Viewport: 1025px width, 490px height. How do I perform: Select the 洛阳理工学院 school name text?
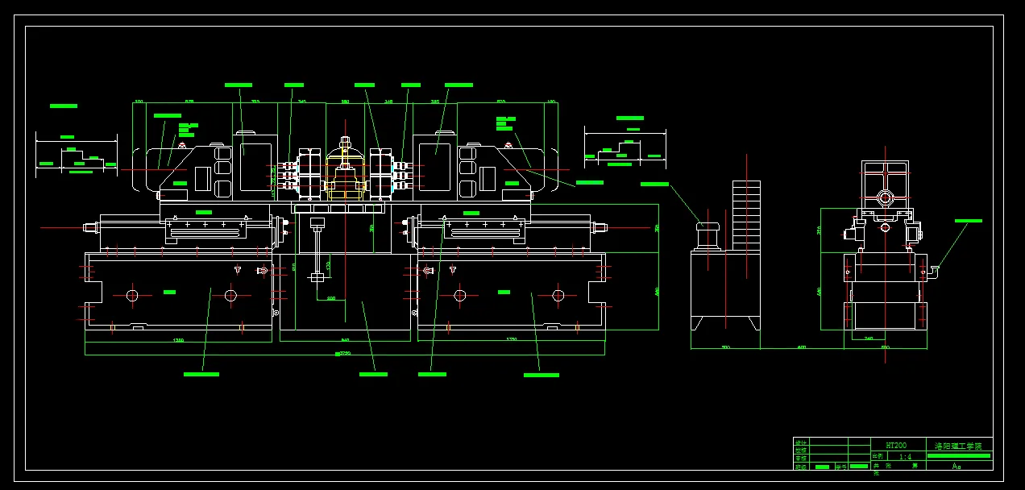[957, 445]
